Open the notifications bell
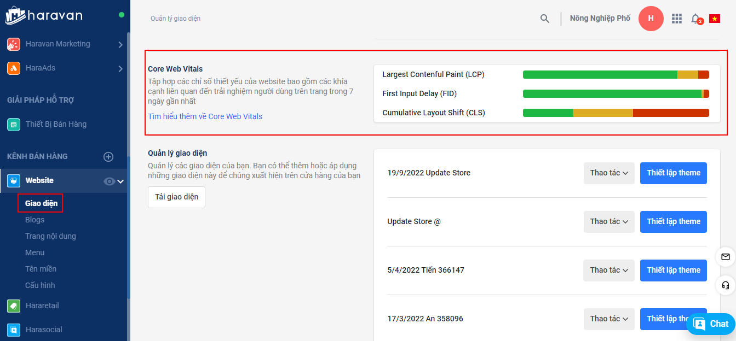Image resolution: width=736 pixels, height=341 pixels. pos(696,19)
